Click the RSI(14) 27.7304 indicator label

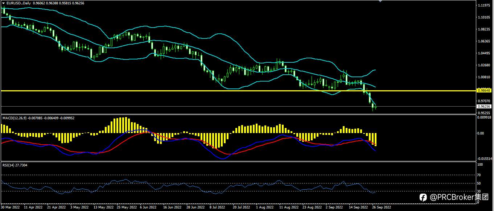[15, 165]
